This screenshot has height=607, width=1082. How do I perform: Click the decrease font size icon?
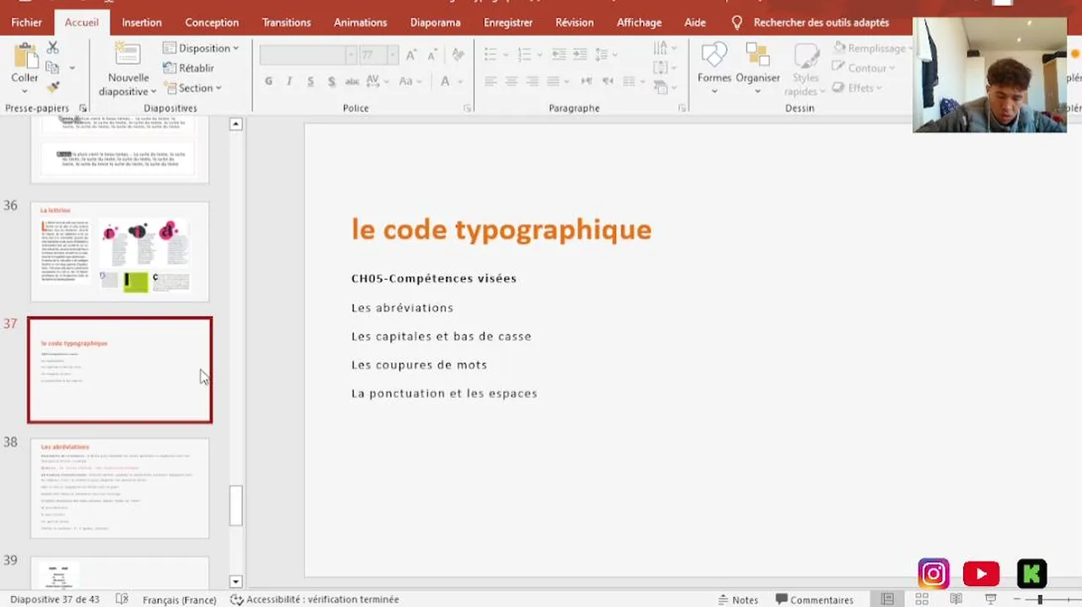pyautogui.click(x=431, y=56)
